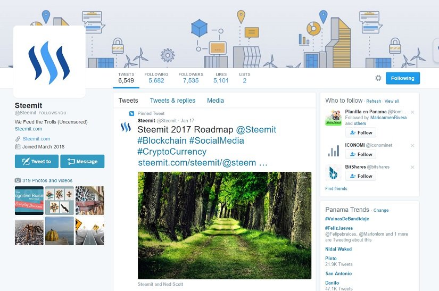This screenshot has height=291, width=439.
Task: Open Lists count 2
Action: click(x=244, y=78)
